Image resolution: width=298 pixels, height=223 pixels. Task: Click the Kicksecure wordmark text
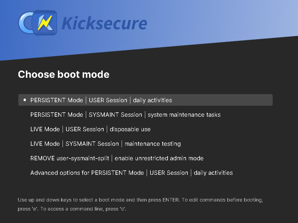coord(104,23)
